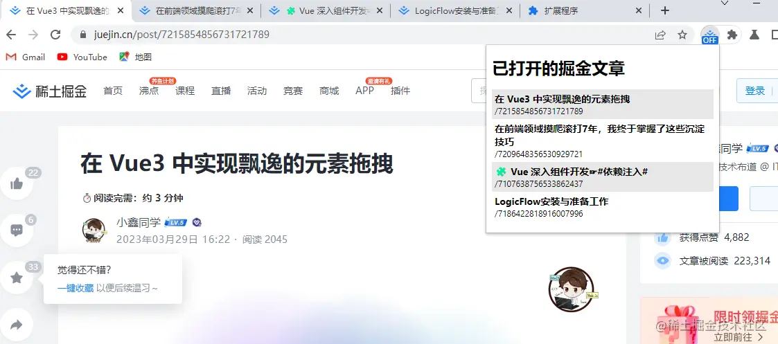Screen dimensions: 778x344
Task: Click the 稀土掘金 logo
Action: point(50,91)
